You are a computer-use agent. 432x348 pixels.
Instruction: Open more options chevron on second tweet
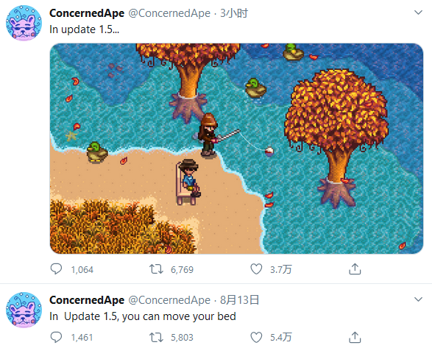pyautogui.click(x=418, y=299)
